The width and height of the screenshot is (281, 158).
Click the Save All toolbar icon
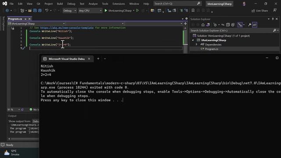point(40,11)
